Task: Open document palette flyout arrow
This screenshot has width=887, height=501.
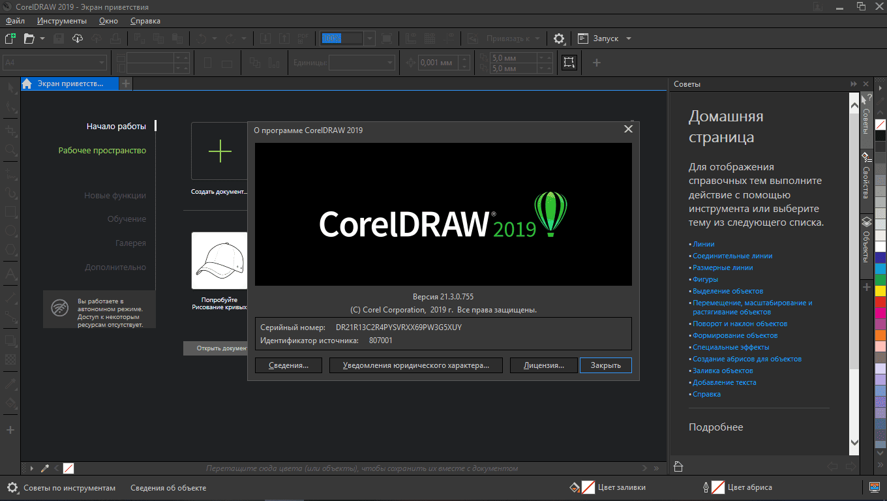Action: tap(32, 468)
